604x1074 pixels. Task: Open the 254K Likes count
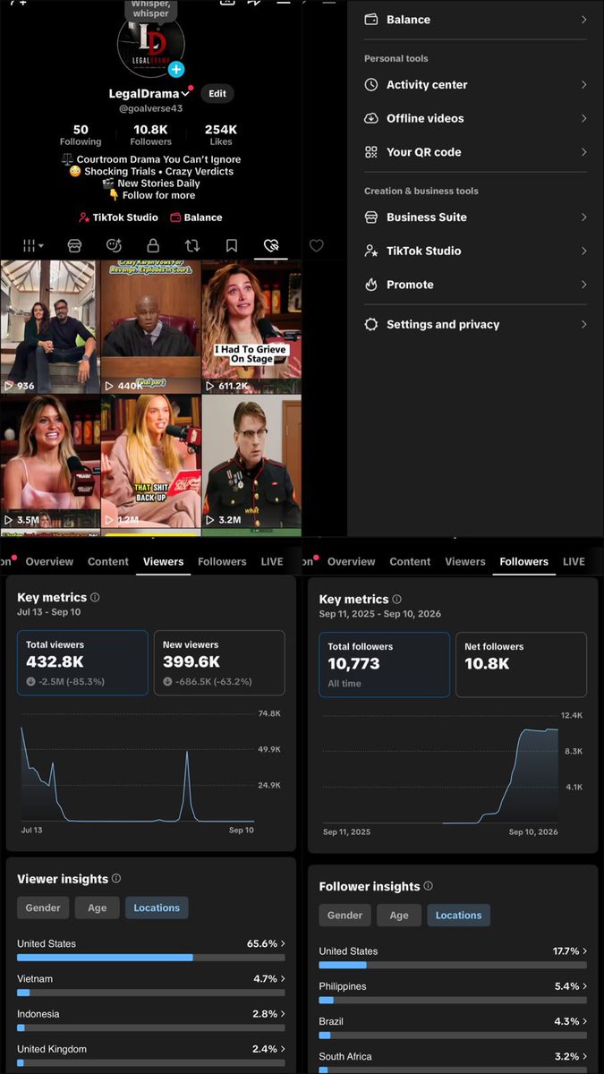(x=220, y=135)
